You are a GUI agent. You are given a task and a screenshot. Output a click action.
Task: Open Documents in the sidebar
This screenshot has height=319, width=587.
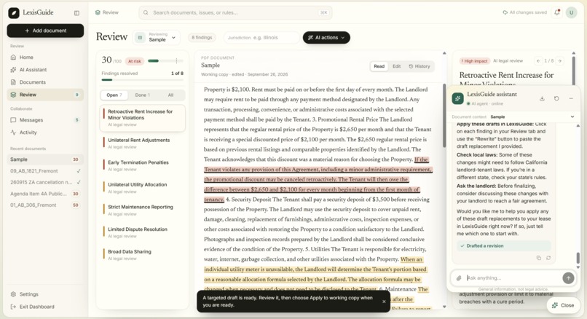pos(45,82)
